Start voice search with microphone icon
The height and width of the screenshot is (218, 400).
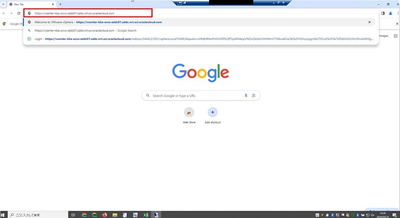tap(246, 96)
